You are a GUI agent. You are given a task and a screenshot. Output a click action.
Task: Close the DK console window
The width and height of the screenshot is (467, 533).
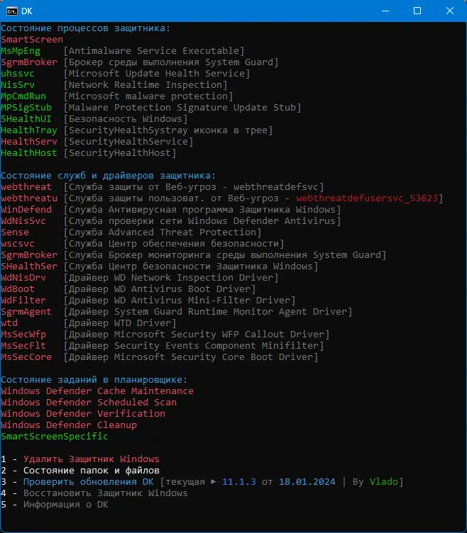(450, 11)
